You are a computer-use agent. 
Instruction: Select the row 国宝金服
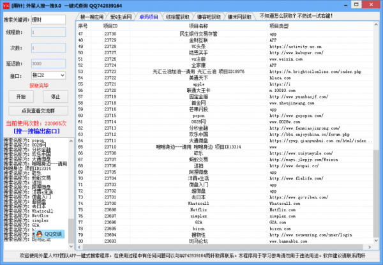coord(225,96)
